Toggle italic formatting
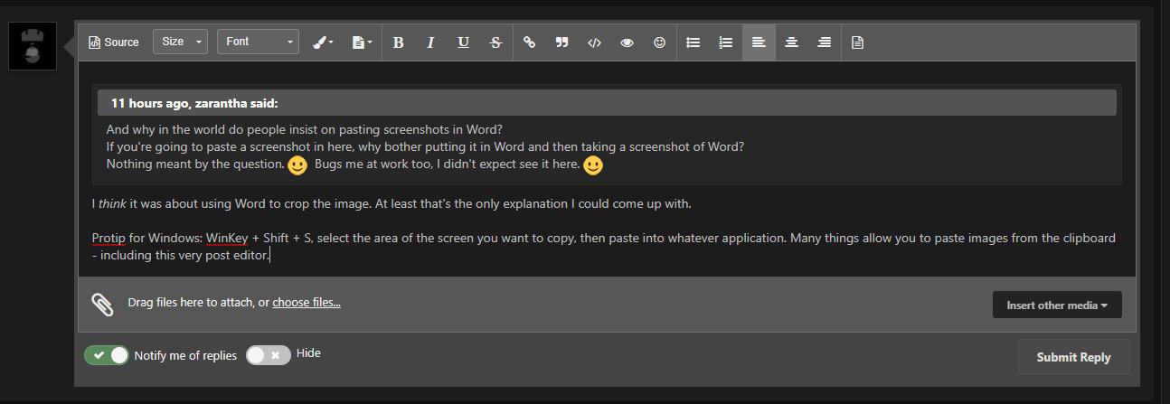Viewport: 1170px width, 404px height. 430,42
